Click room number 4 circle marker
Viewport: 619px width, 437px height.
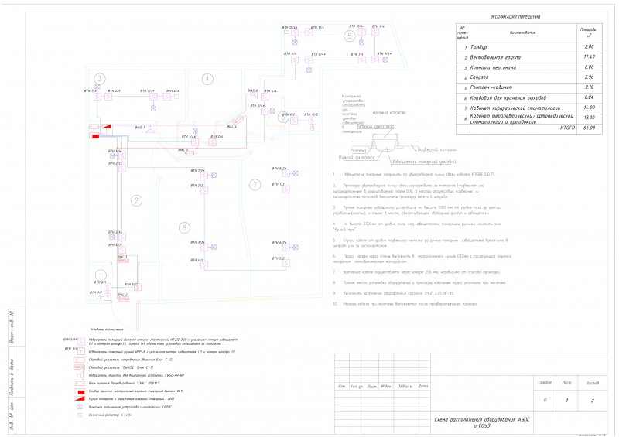[207, 80]
